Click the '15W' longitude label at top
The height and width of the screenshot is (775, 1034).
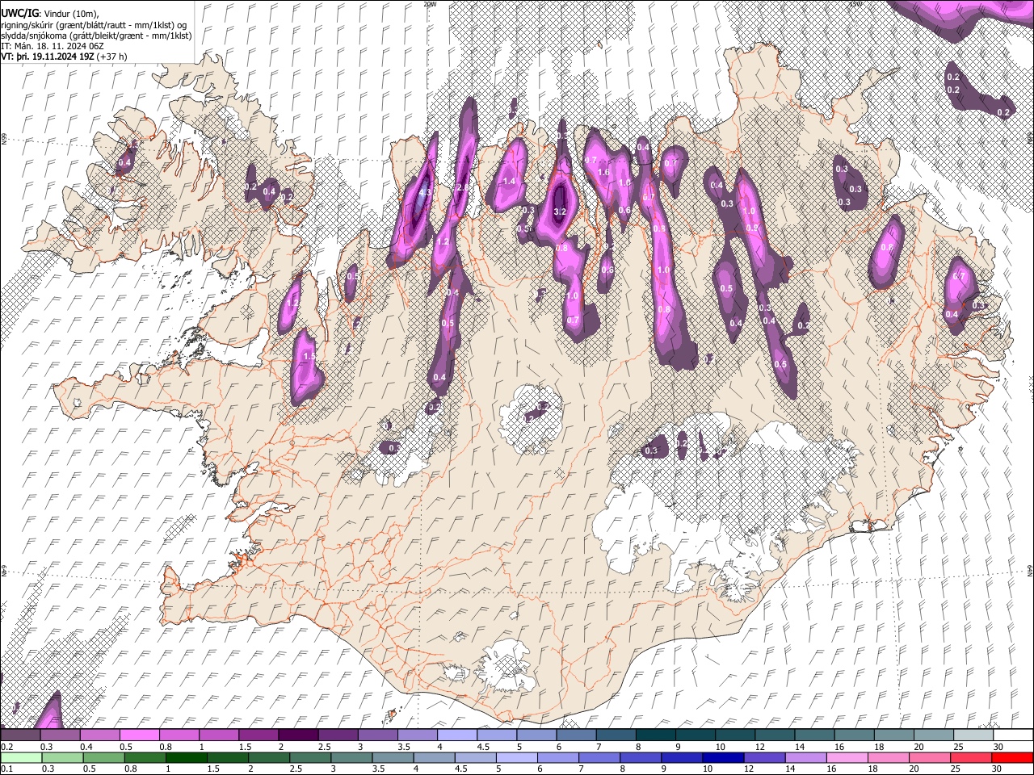pos(855,4)
